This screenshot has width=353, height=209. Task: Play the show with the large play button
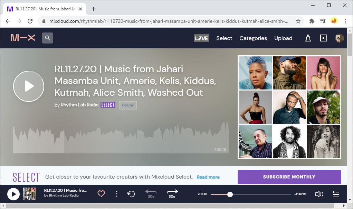point(29,86)
